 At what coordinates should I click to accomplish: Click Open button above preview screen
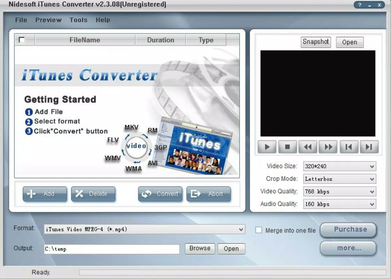point(349,42)
